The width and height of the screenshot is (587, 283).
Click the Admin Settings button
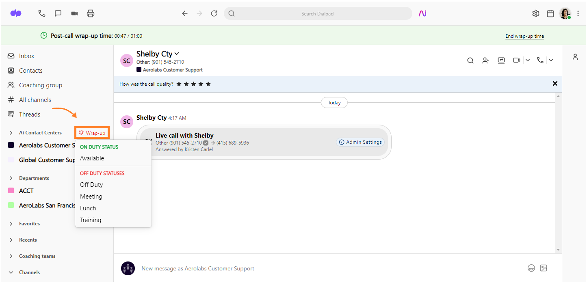point(360,142)
